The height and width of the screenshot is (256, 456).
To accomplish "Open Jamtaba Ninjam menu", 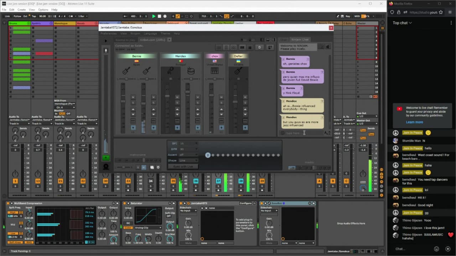I will 135,33.
